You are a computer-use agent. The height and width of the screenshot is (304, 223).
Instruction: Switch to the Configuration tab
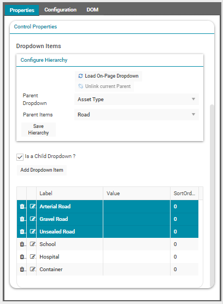click(61, 10)
